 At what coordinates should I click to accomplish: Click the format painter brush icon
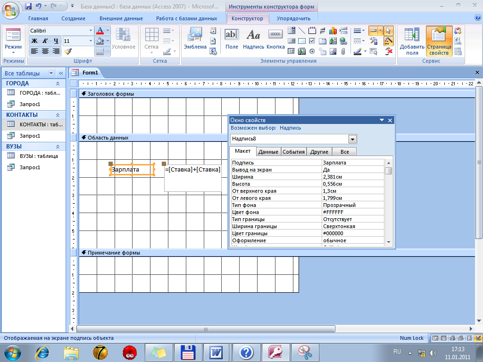[x=68, y=51]
